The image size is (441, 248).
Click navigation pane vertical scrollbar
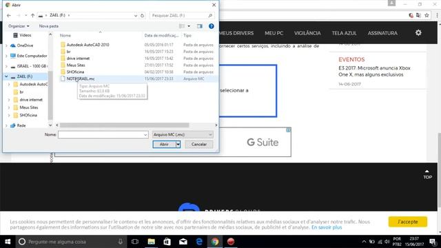coord(50,95)
